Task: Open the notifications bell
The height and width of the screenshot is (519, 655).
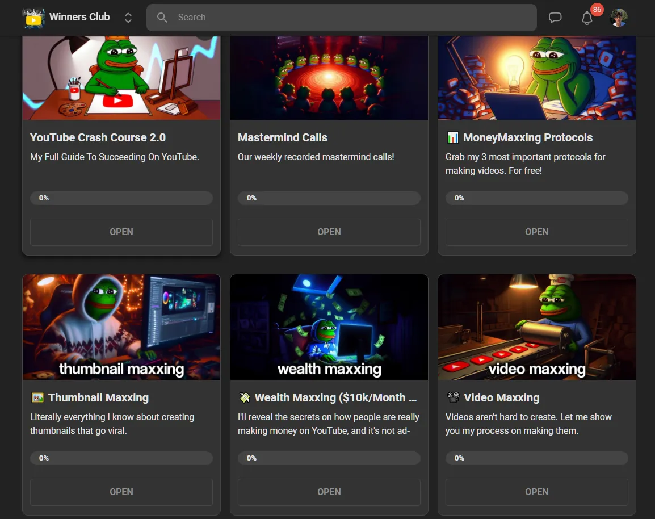Action: click(587, 18)
